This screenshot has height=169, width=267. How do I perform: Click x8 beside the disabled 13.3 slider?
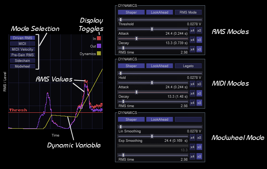(x=199, y=147)
